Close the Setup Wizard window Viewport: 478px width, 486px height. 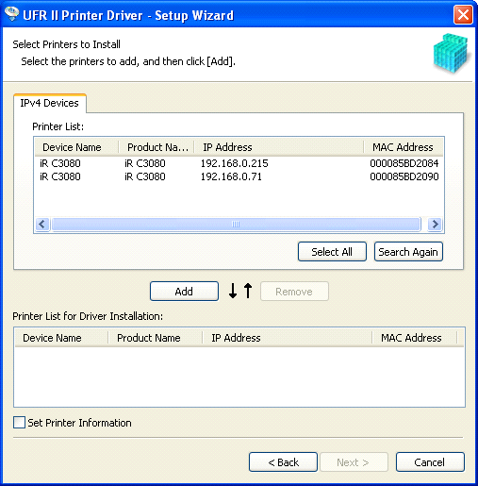click(463, 14)
